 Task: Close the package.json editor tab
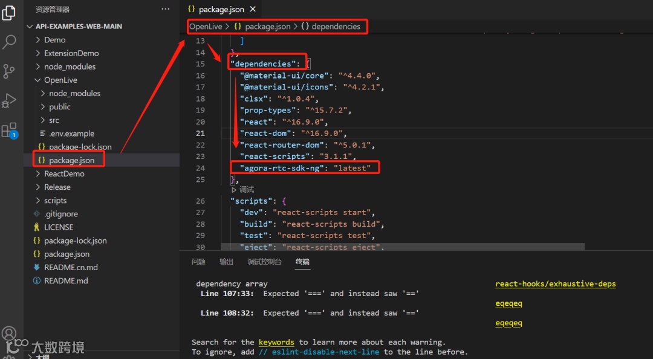(252, 9)
